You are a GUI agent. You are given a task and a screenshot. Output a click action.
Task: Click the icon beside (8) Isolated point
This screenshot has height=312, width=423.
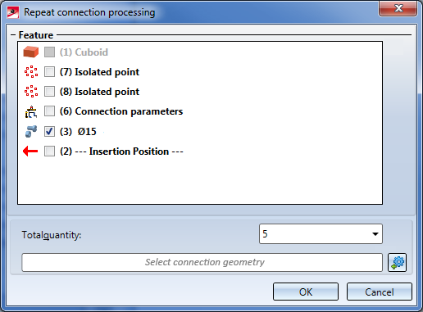pos(31,92)
